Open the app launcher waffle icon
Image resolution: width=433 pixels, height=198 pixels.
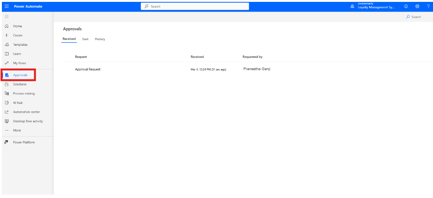(7, 6)
